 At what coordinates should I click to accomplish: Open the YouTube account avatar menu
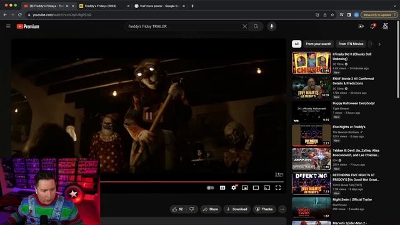click(386, 26)
